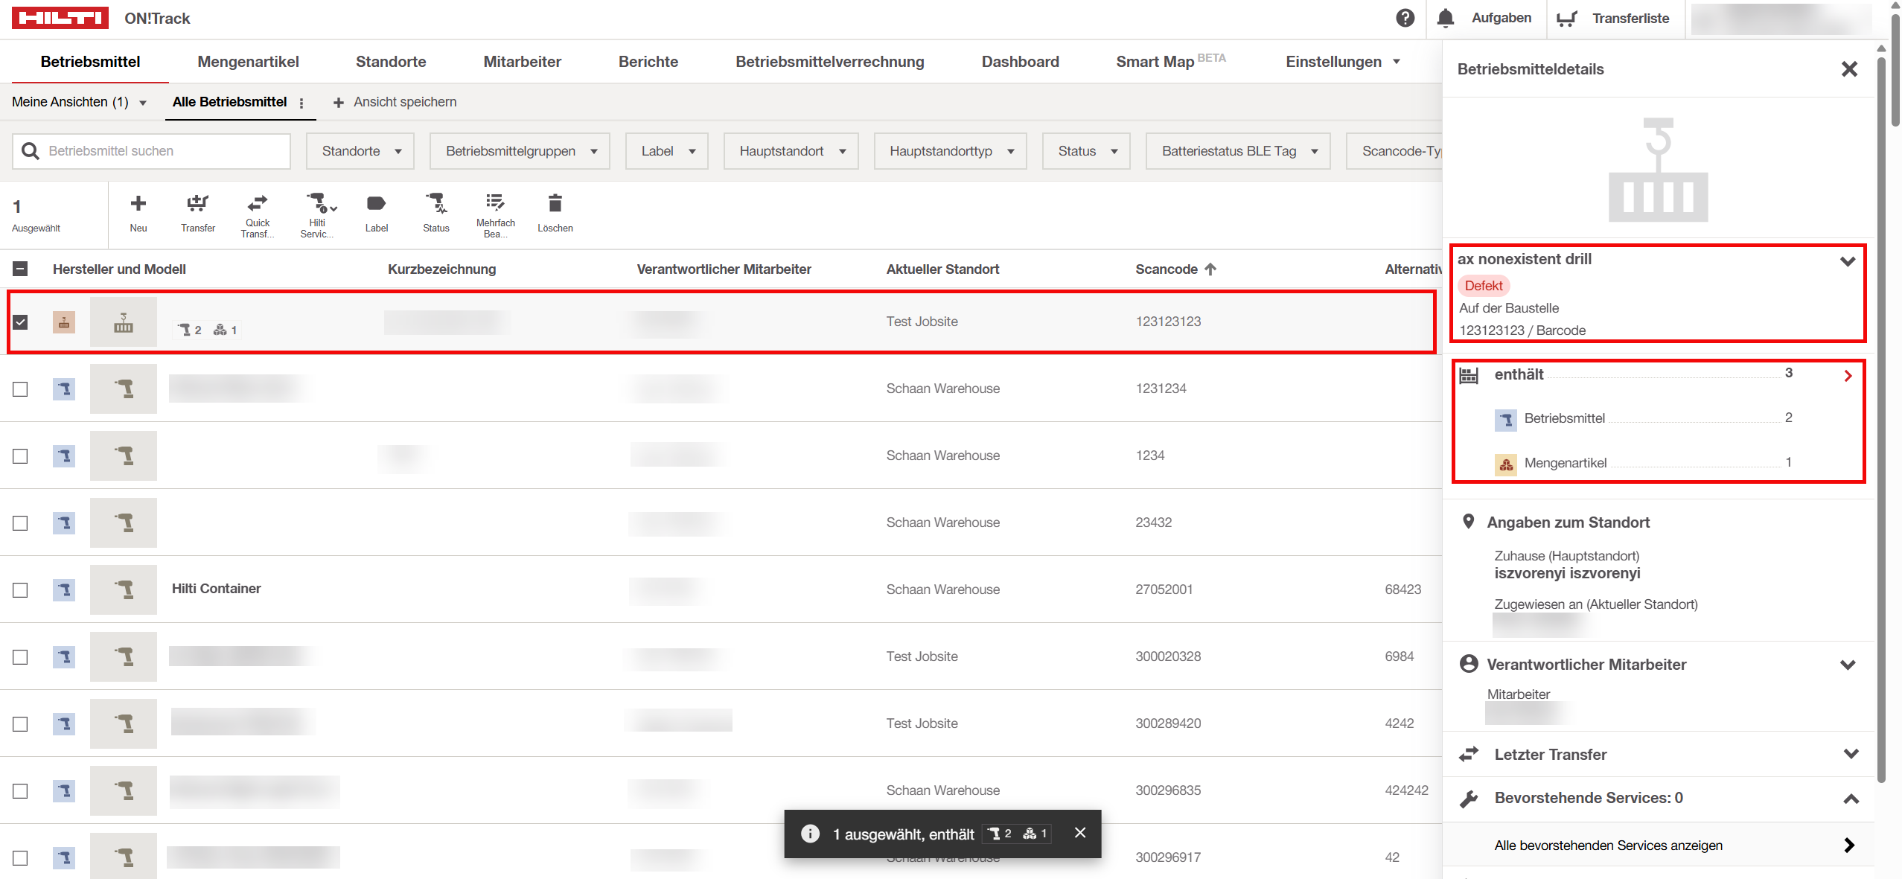
Task: Click the Letzter Transfer arrows icon
Action: [1469, 754]
